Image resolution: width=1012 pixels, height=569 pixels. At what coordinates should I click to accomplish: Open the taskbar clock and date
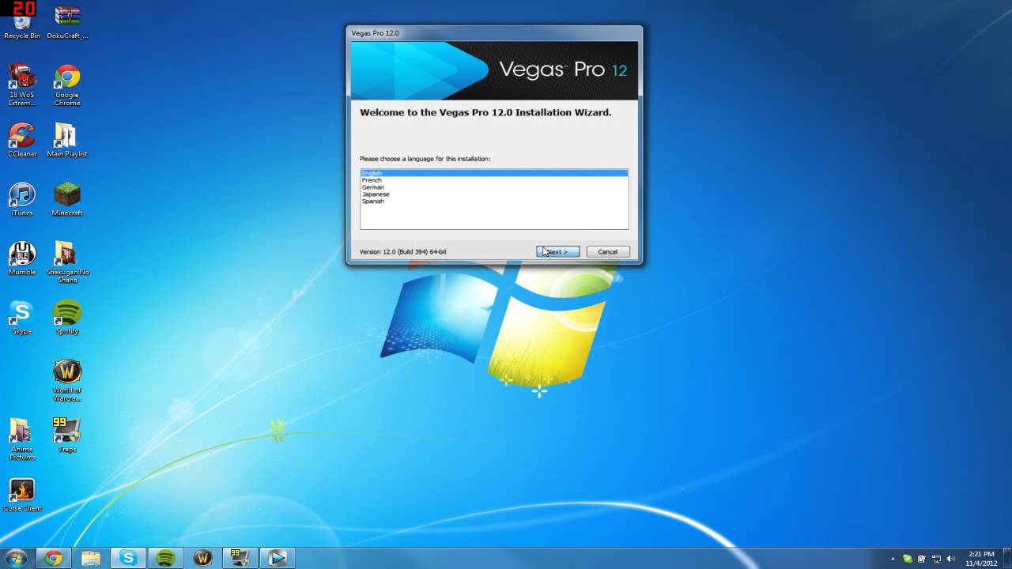tap(980, 558)
